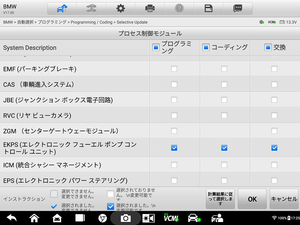Viewport: 300px width, 225px height.
Task: Uncheck programming for EKPS fuel pump unit
Action: point(174,148)
